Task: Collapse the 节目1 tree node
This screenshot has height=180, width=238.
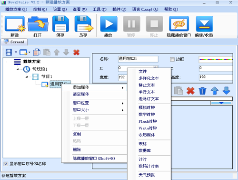Action: (27, 77)
